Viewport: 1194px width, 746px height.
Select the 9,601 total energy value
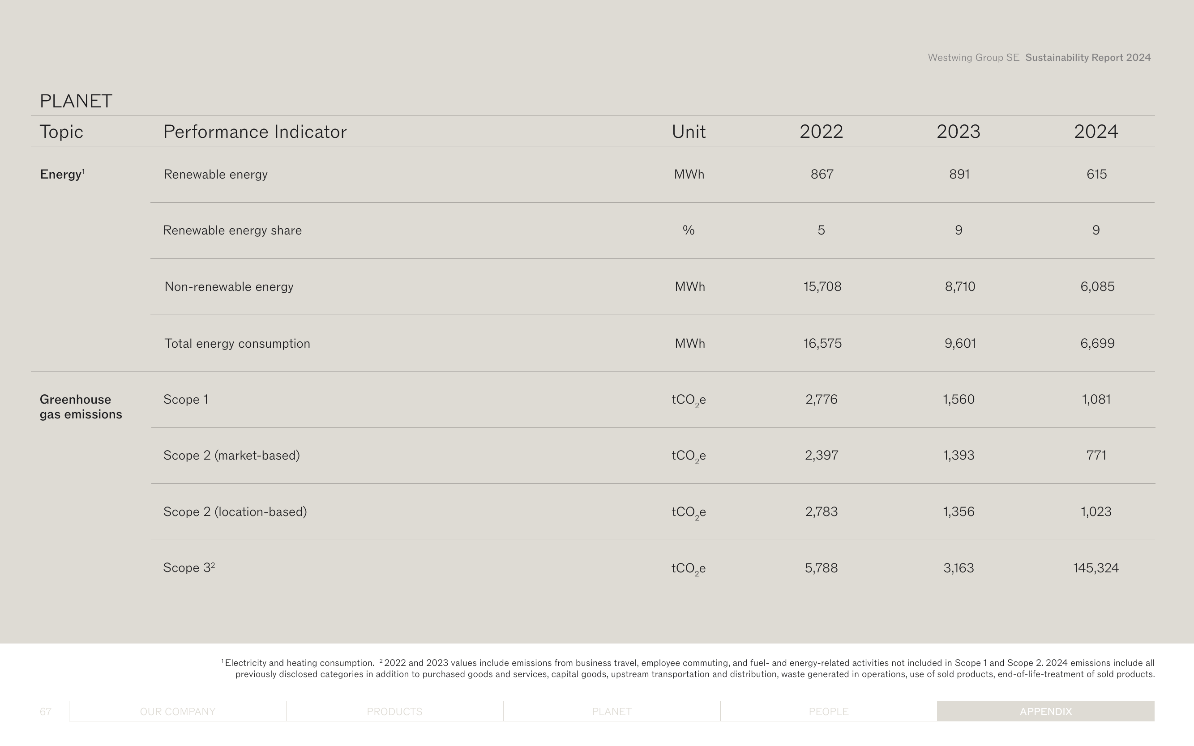(960, 343)
